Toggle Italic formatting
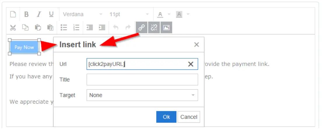 click(x=38, y=14)
